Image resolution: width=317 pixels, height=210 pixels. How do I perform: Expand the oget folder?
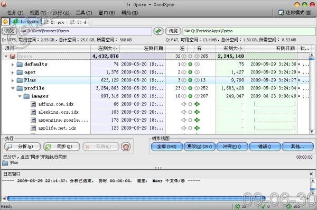(13, 72)
